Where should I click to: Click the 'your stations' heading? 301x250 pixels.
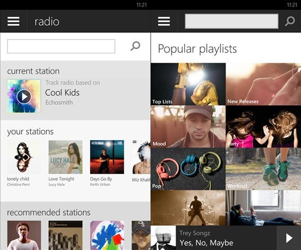(30, 132)
